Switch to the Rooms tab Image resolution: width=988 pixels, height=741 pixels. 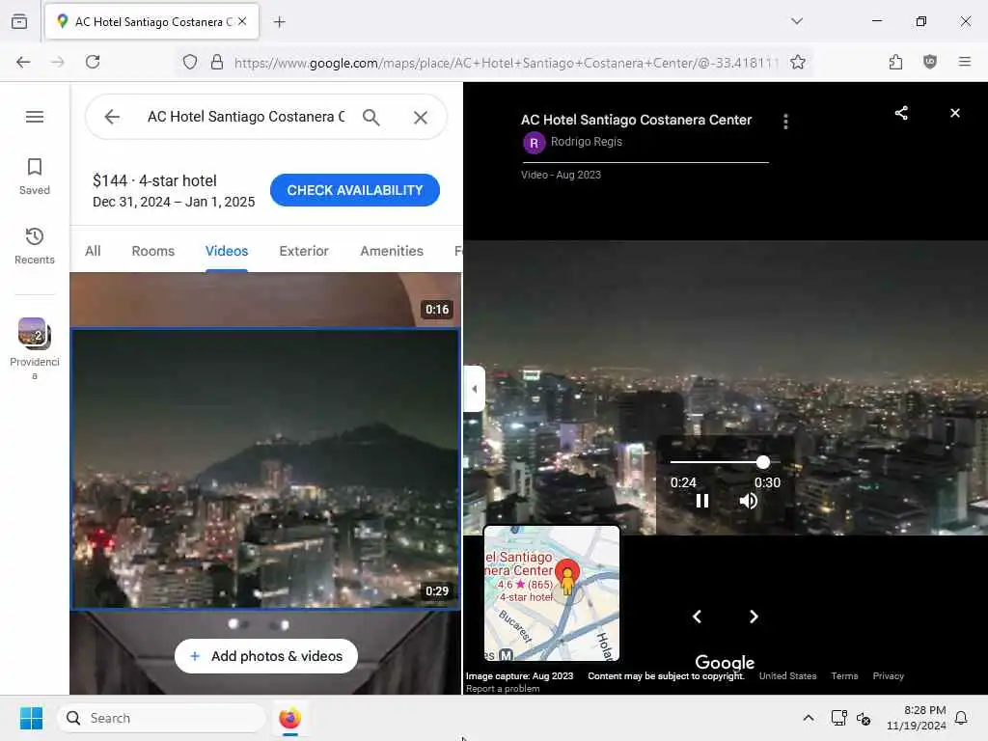coord(153,251)
